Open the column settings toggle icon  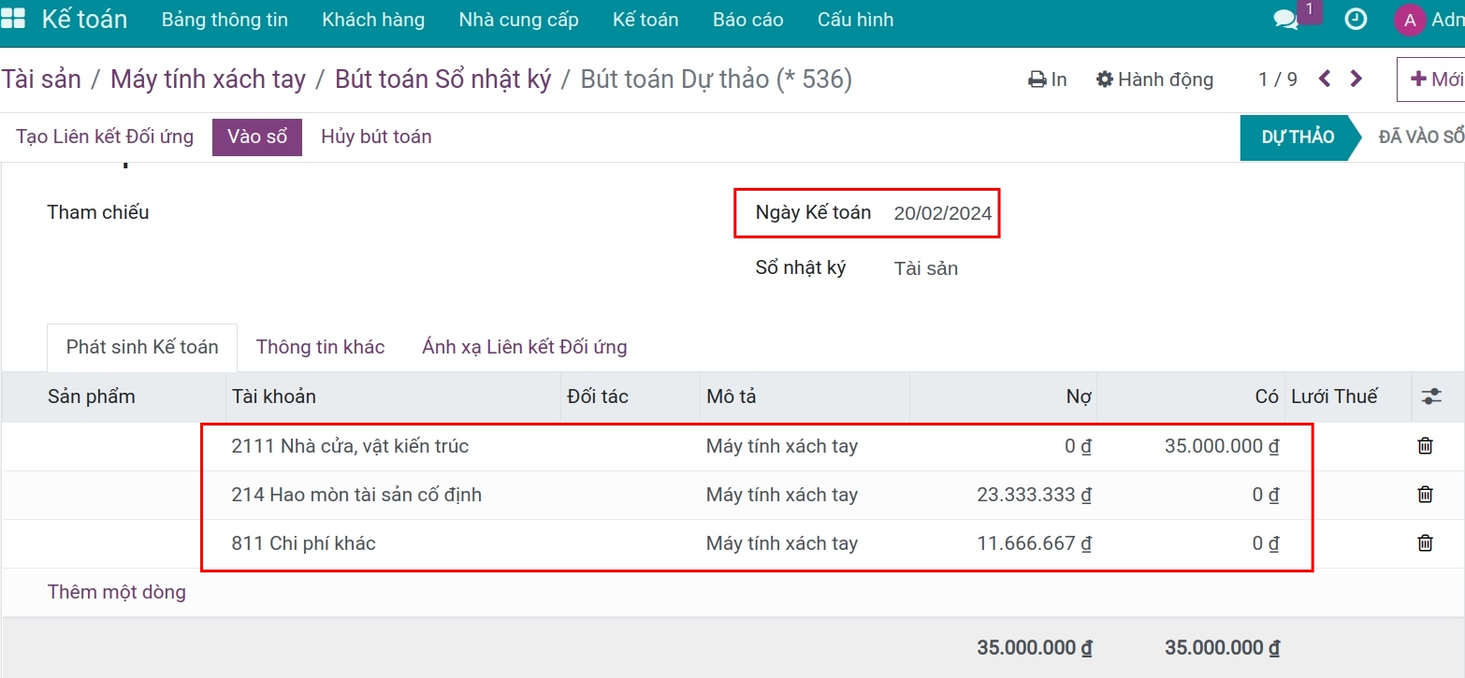(x=1431, y=397)
